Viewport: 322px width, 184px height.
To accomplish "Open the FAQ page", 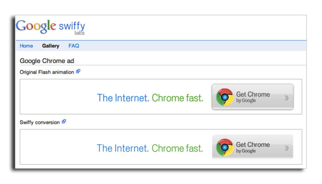I will (x=74, y=46).
